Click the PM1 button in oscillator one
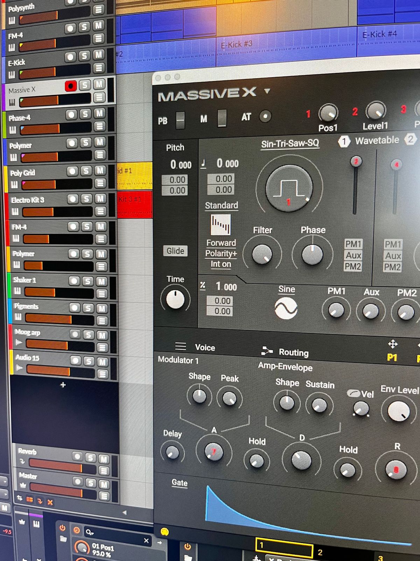 point(353,244)
